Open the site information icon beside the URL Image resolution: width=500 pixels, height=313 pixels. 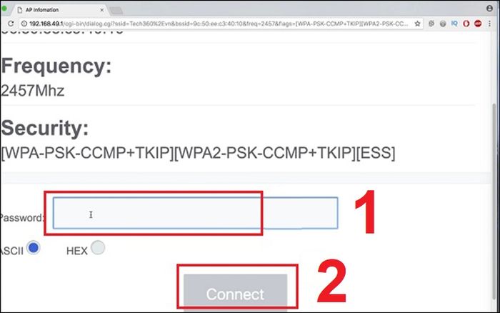point(24,24)
